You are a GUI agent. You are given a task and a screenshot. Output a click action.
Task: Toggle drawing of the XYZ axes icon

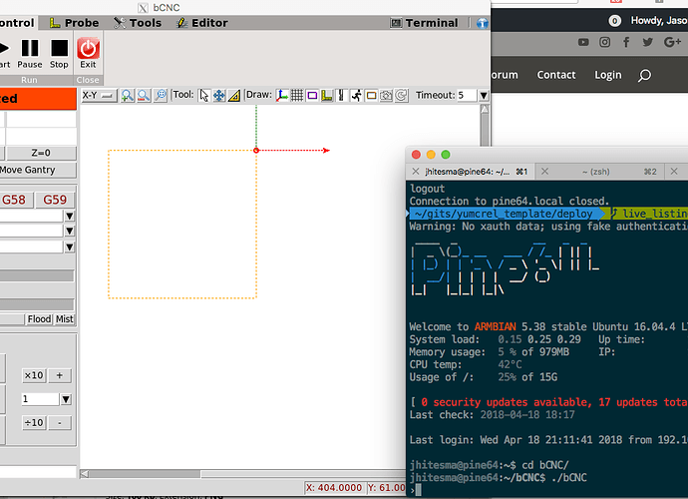tap(282, 96)
